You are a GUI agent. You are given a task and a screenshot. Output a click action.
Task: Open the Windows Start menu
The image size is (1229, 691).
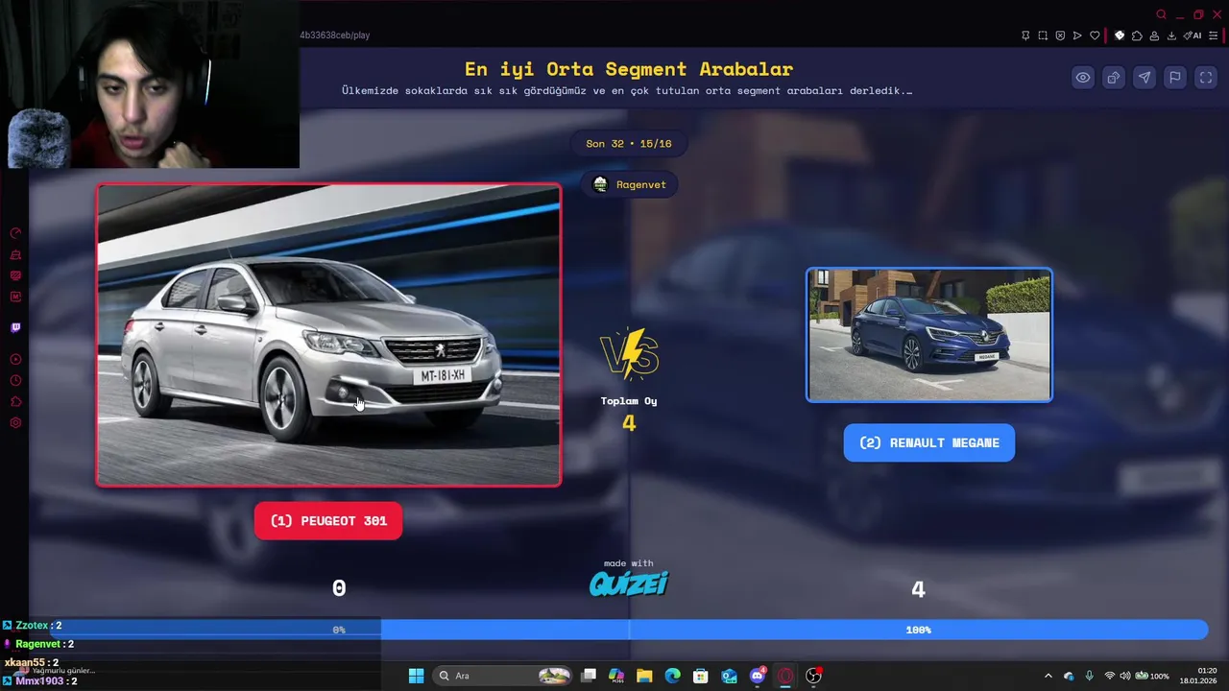tap(416, 676)
